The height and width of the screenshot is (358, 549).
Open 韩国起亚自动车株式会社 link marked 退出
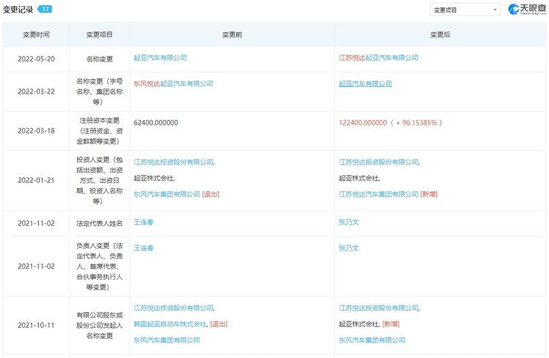click(170, 324)
